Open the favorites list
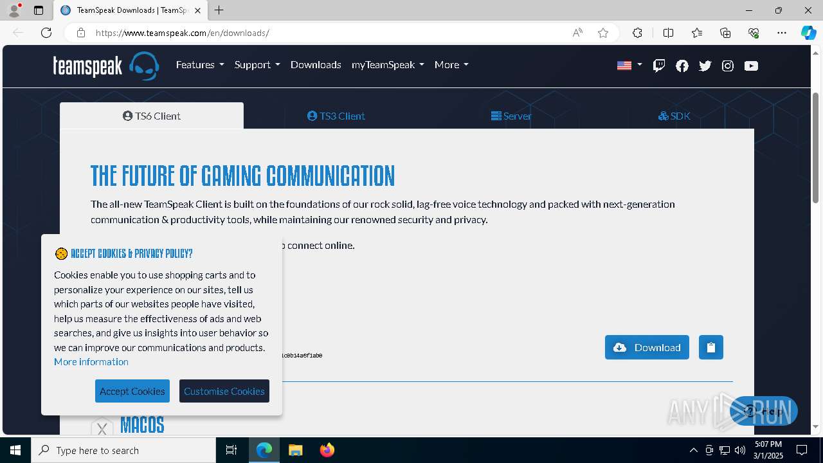 click(697, 33)
